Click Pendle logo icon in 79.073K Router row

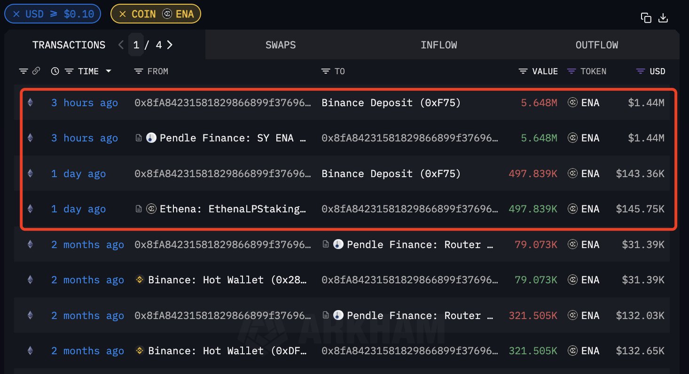point(338,244)
